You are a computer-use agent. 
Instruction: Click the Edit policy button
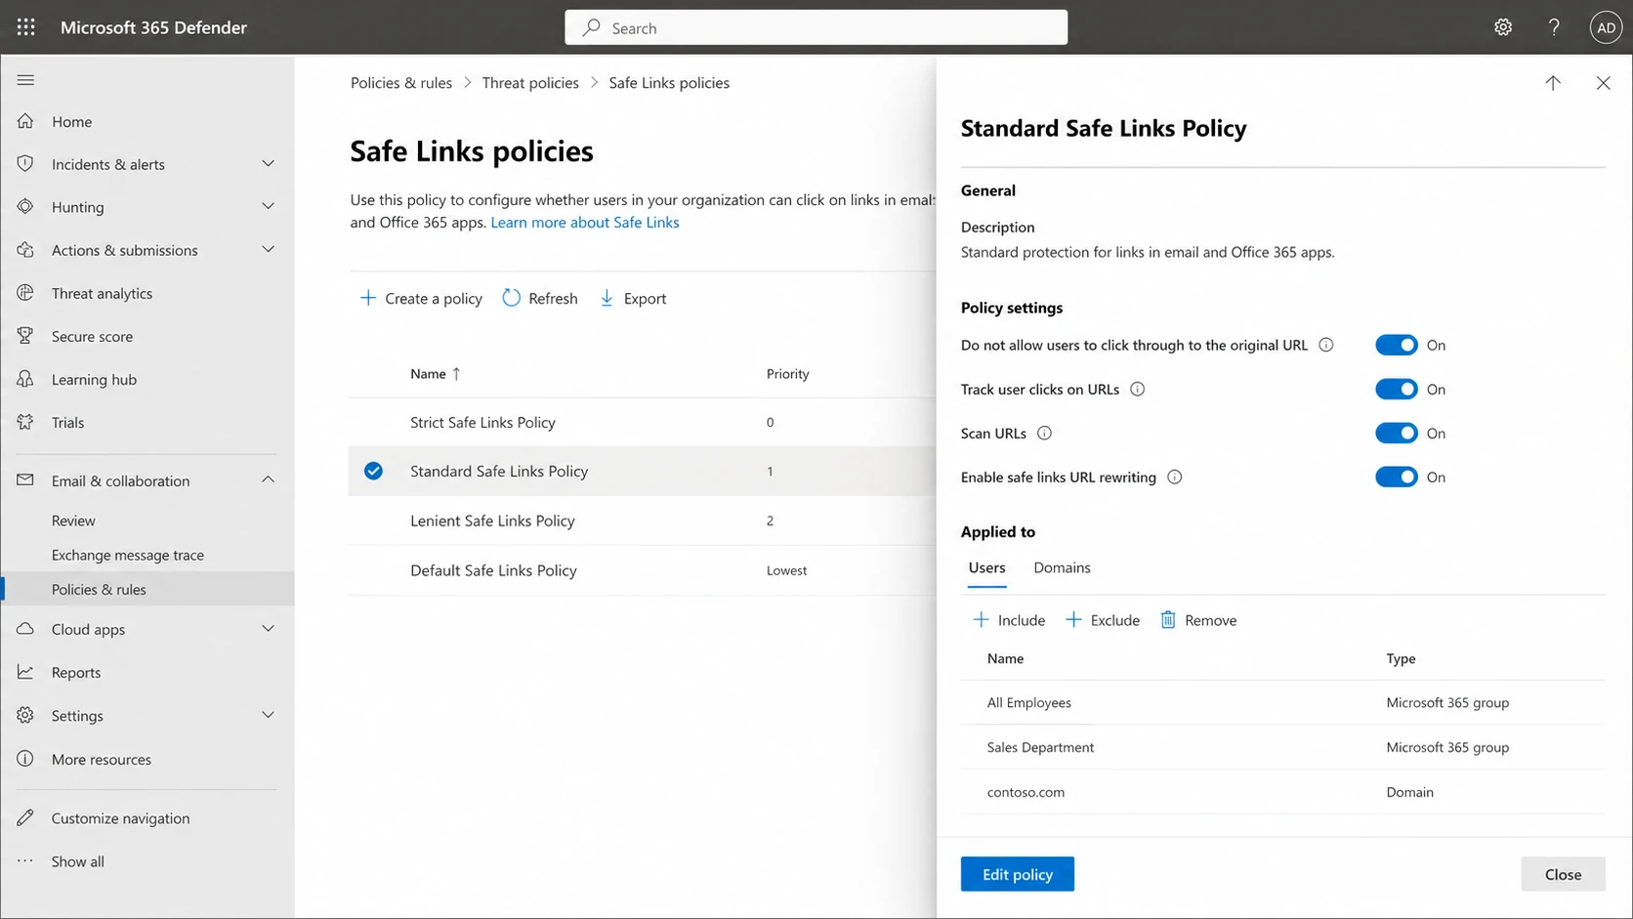tap(1017, 874)
